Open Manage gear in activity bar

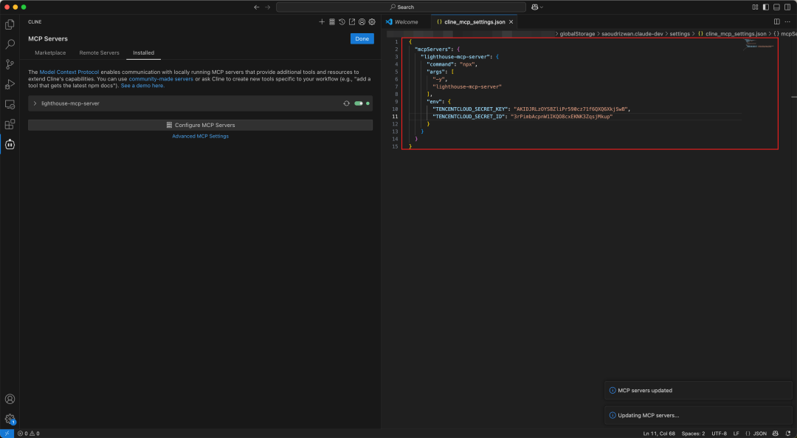pos(10,420)
